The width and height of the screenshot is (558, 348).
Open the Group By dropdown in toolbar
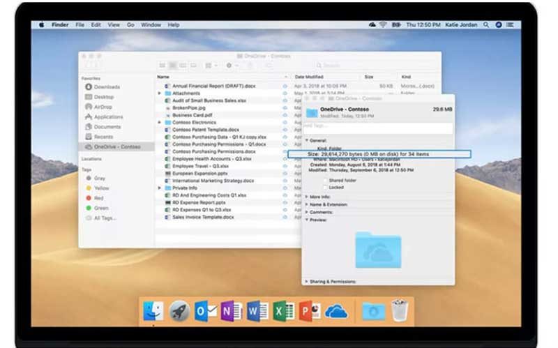click(211, 66)
